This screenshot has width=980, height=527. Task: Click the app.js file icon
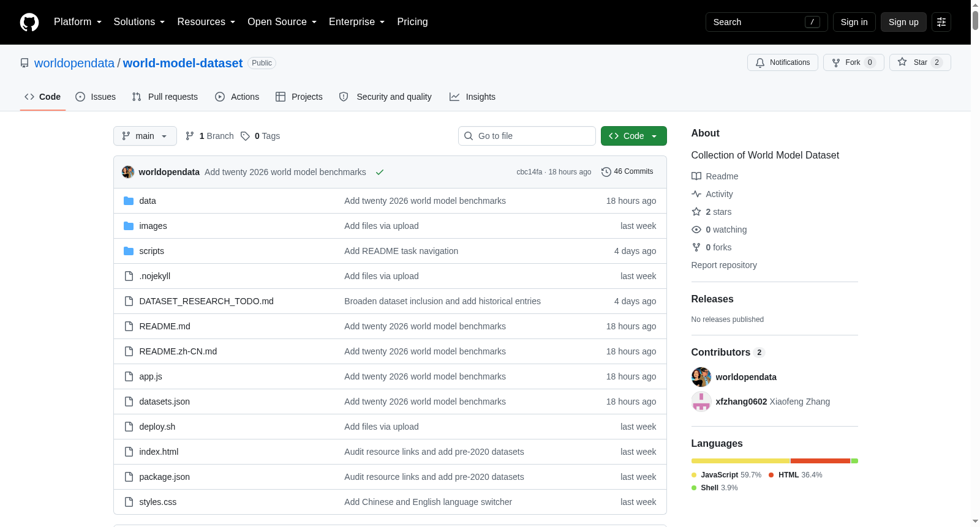129,376
